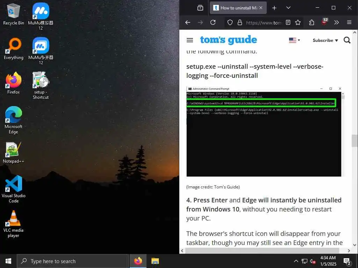Click the Firefox forward navigation arrow

click(200, 22)
